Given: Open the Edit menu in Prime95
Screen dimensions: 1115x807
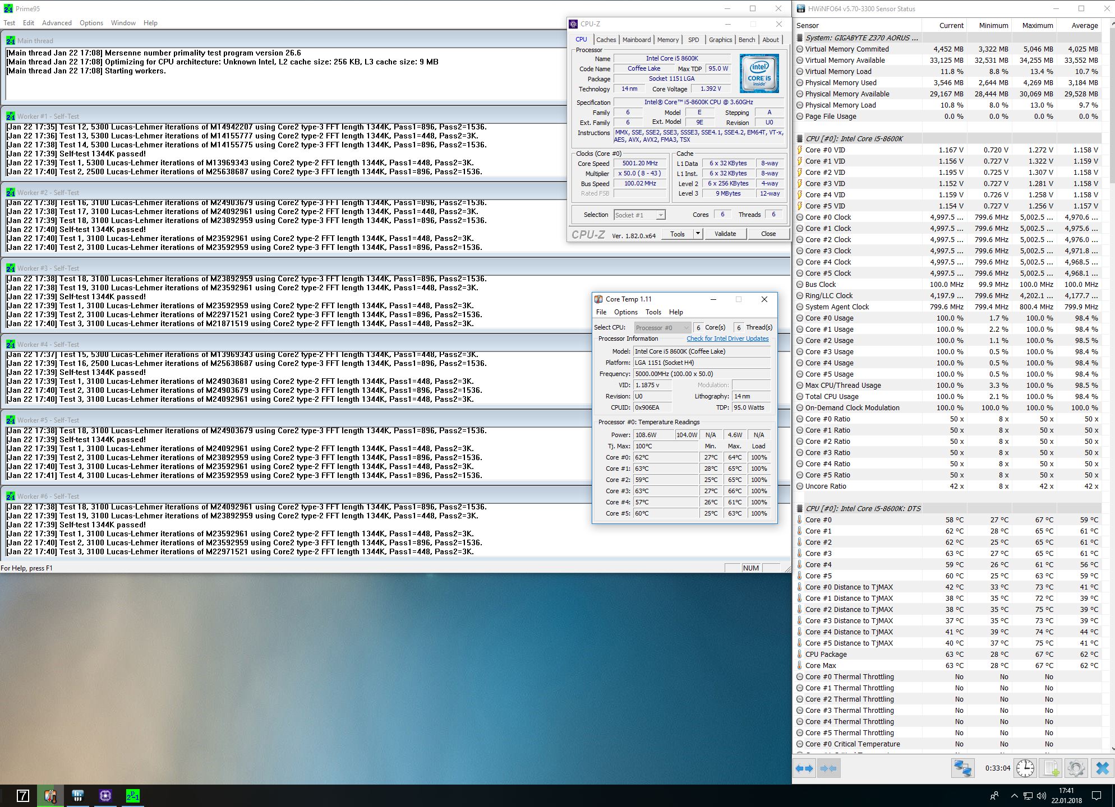Looking at the screenshot, I should click(x=29, y=23).
